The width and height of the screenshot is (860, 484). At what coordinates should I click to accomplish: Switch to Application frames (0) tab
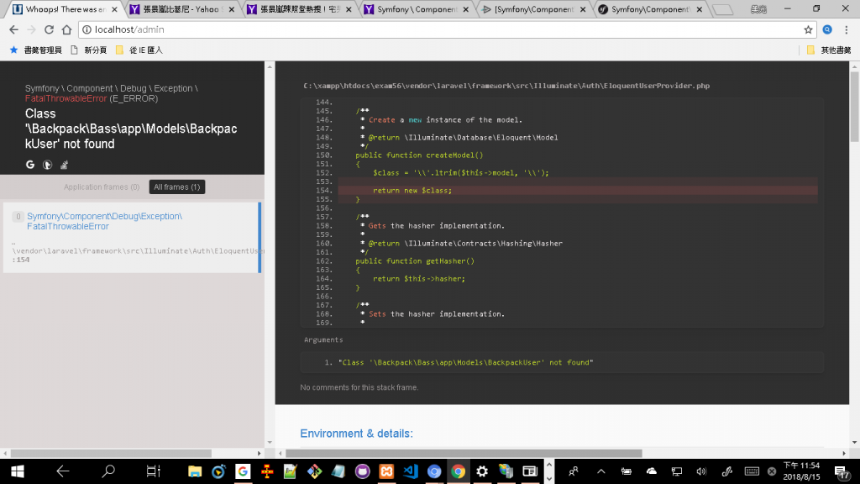point(102,187)
